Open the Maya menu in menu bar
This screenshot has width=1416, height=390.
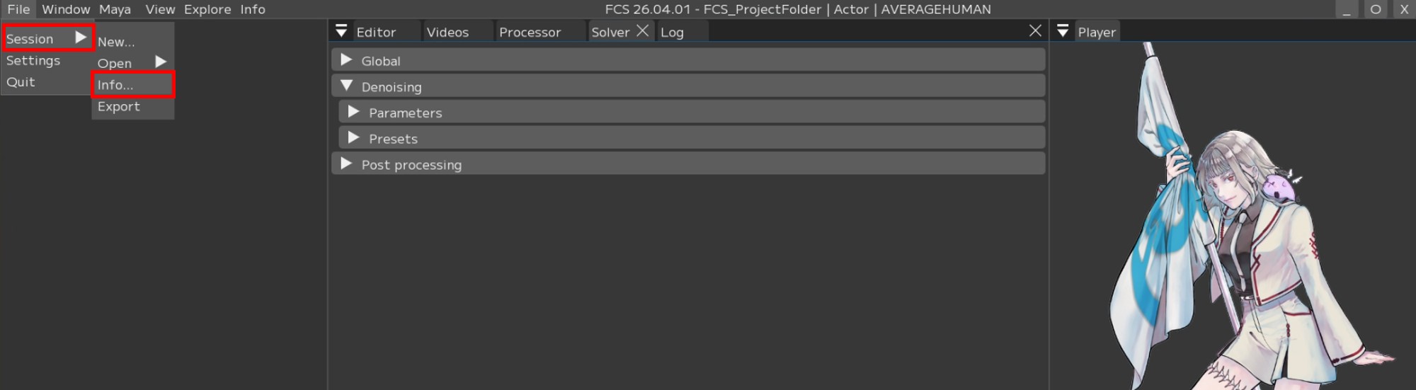115,9
